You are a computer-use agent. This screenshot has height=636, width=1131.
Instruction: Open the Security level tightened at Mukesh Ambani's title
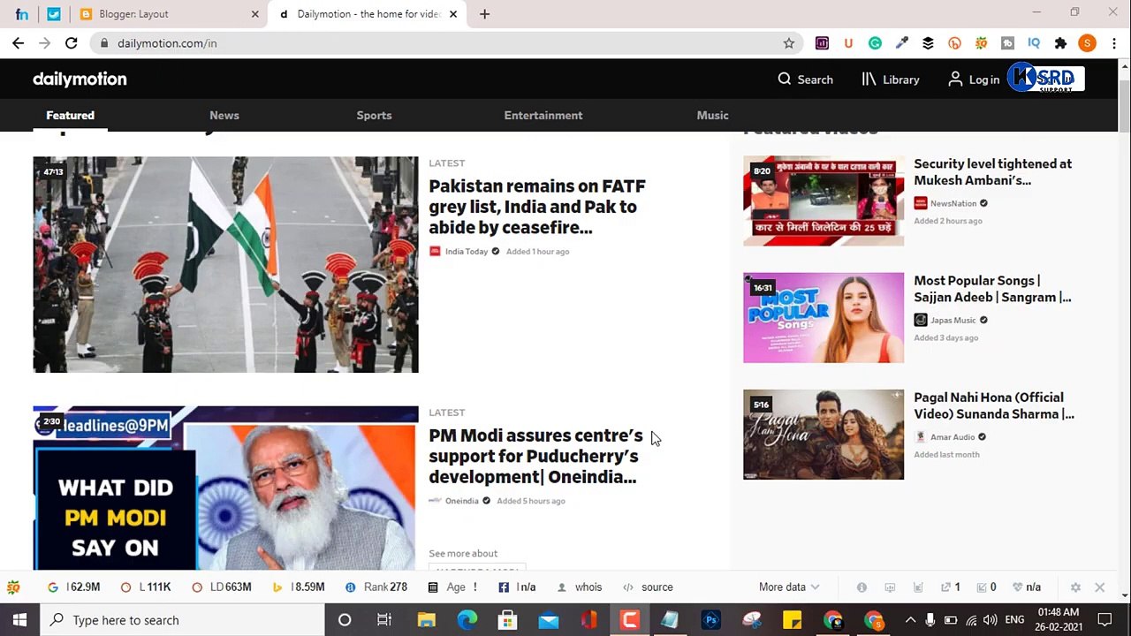pyautogui.click(x=992, y=172)
